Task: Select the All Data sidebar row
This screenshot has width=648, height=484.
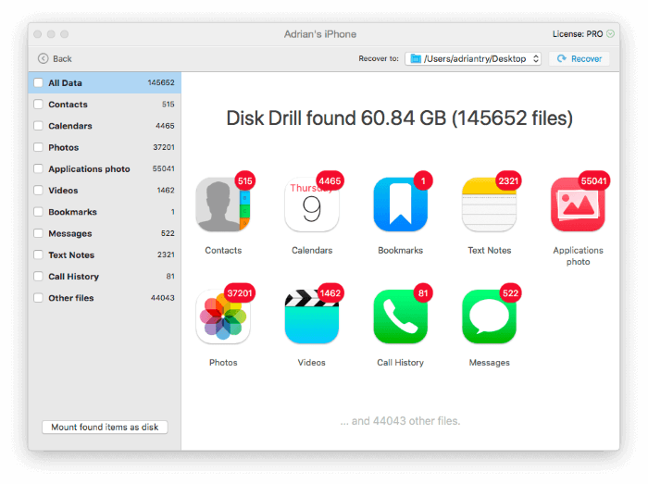Action: (105, 82)
